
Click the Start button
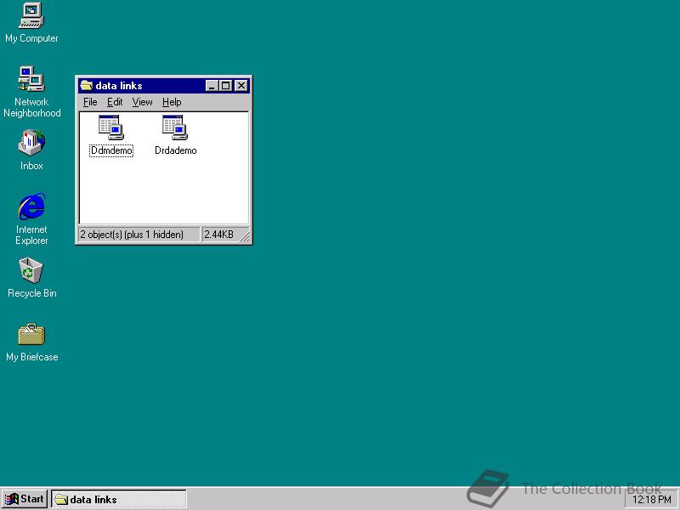point(25,499)
